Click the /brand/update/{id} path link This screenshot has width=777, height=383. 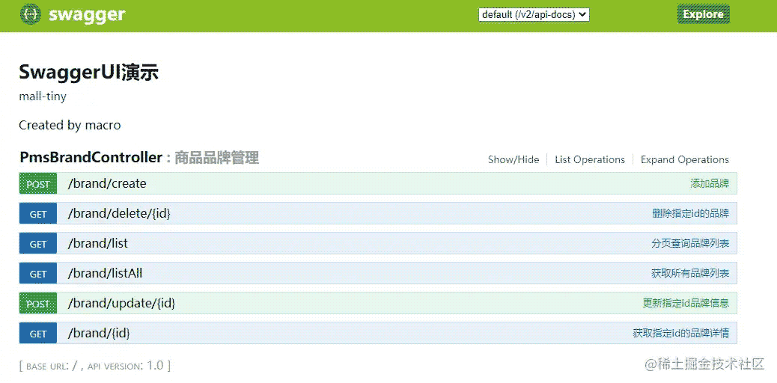121,304
